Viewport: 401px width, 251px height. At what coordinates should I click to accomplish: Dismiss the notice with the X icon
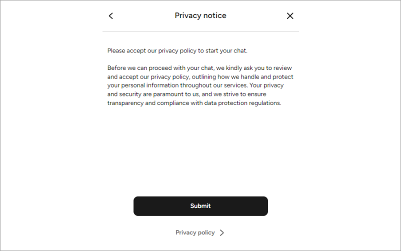click(x=290, y=16)
